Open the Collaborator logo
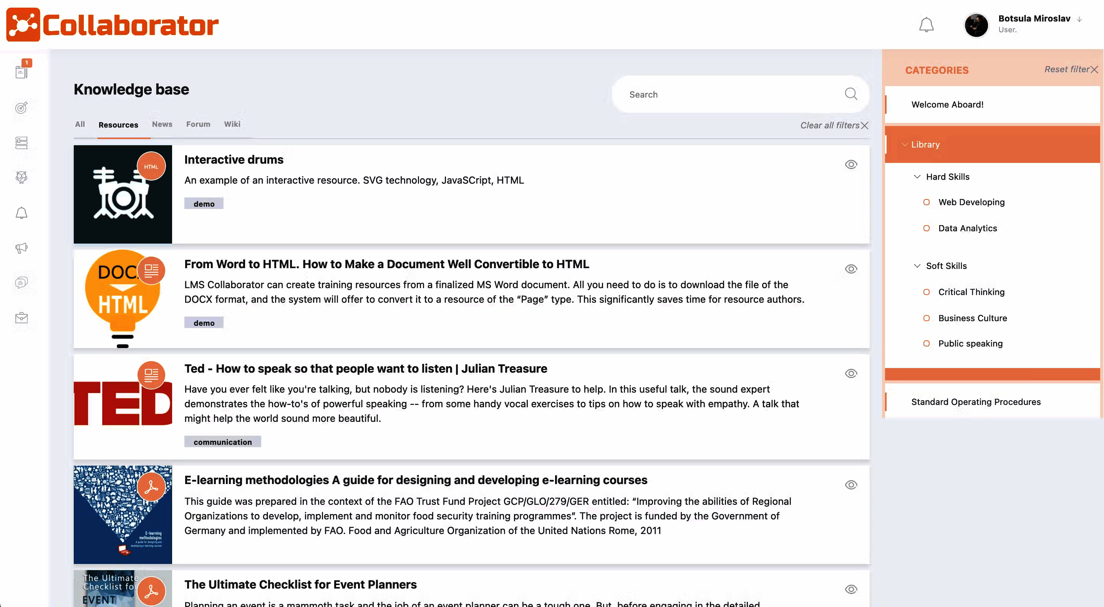1104x607 pixels. coord(112,25)
